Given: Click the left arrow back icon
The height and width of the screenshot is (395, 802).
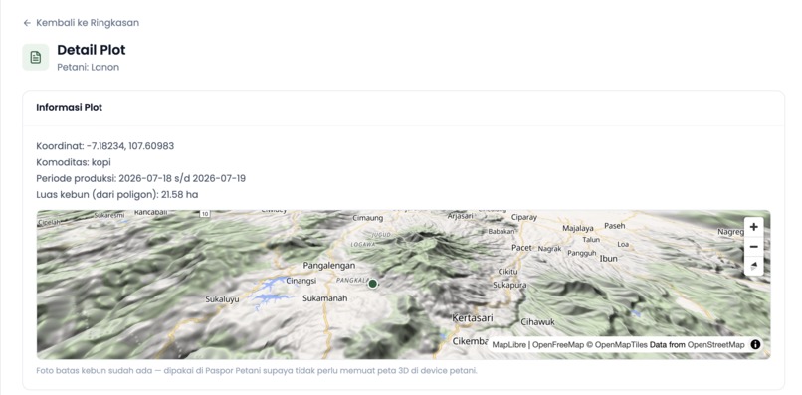Looking at the screenshot, I should coord(27,23).
